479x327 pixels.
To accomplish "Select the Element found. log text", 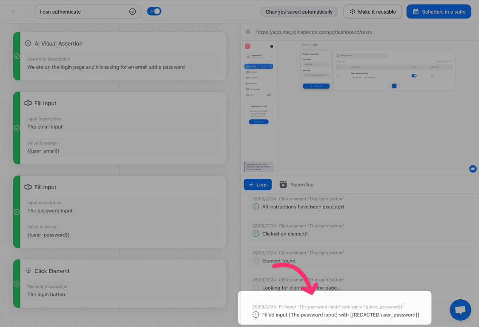I will 279,261.
